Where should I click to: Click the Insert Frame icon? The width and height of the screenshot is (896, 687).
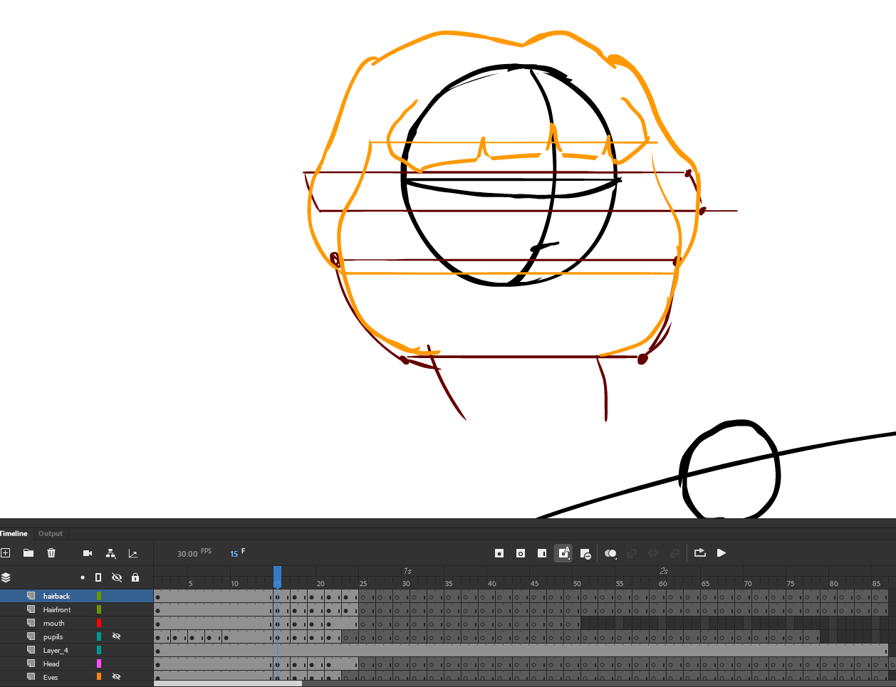[x=542, y=553]
